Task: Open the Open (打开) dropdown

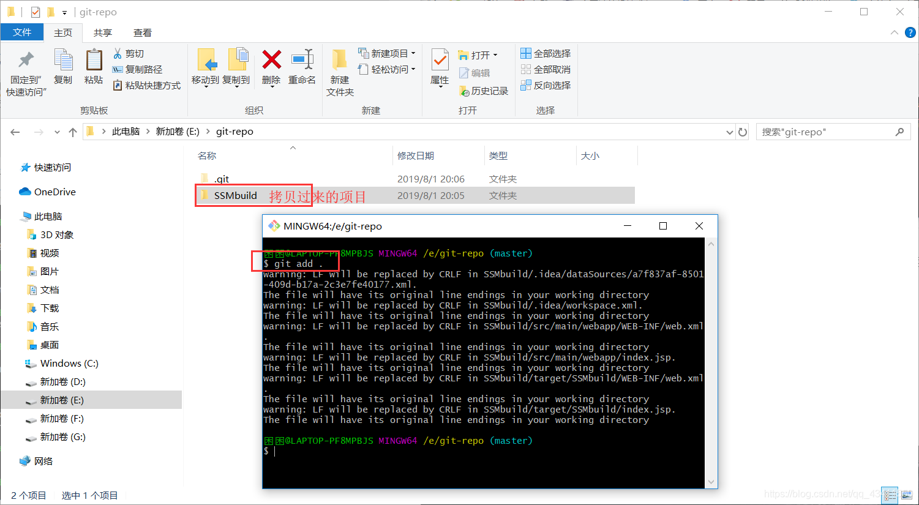Action: 478,55
